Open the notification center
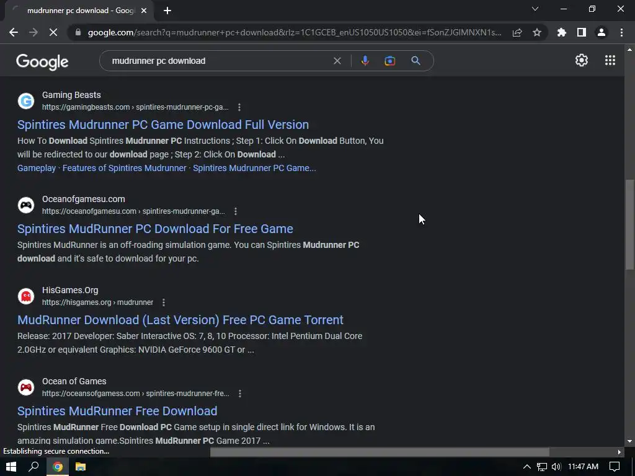635x476 pixels. click(x=615, y=467)
